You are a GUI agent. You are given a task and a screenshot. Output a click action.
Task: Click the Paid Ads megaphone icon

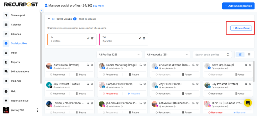tap(6, 81)
